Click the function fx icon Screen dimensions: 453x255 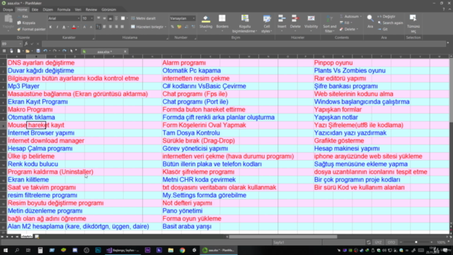coord(26,44)
